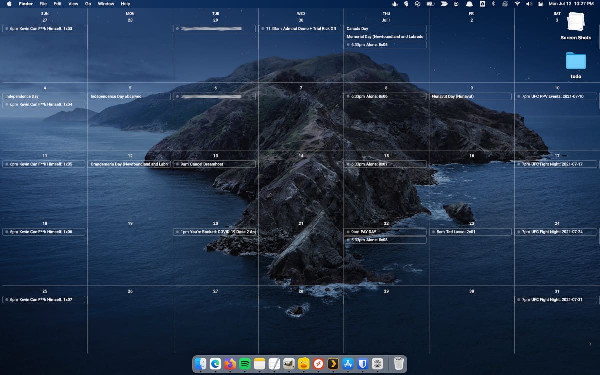Open the App Store dock icon
Viewport: 600px width, 375px height.
point(348,364)
